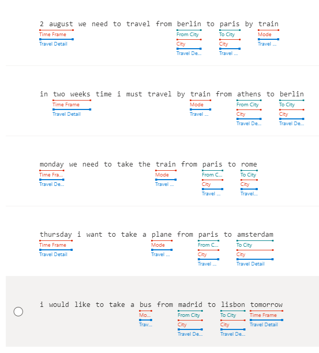
Task: Click 'Time Frame' label under 'tomorrow'
Action: tap(263, 315)
